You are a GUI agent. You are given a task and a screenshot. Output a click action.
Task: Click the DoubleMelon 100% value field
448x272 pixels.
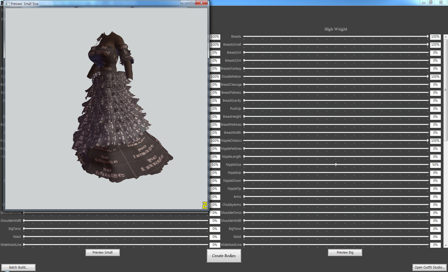tap(215, 77)
